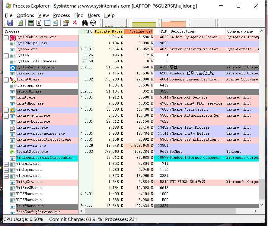
Task: Click the SynTPEnhService.exe process icon
Action: pos(12,38)
